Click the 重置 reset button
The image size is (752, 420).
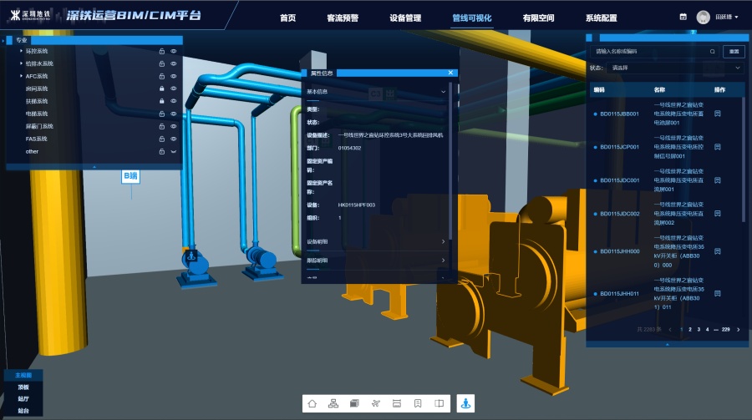click(734, 51)
